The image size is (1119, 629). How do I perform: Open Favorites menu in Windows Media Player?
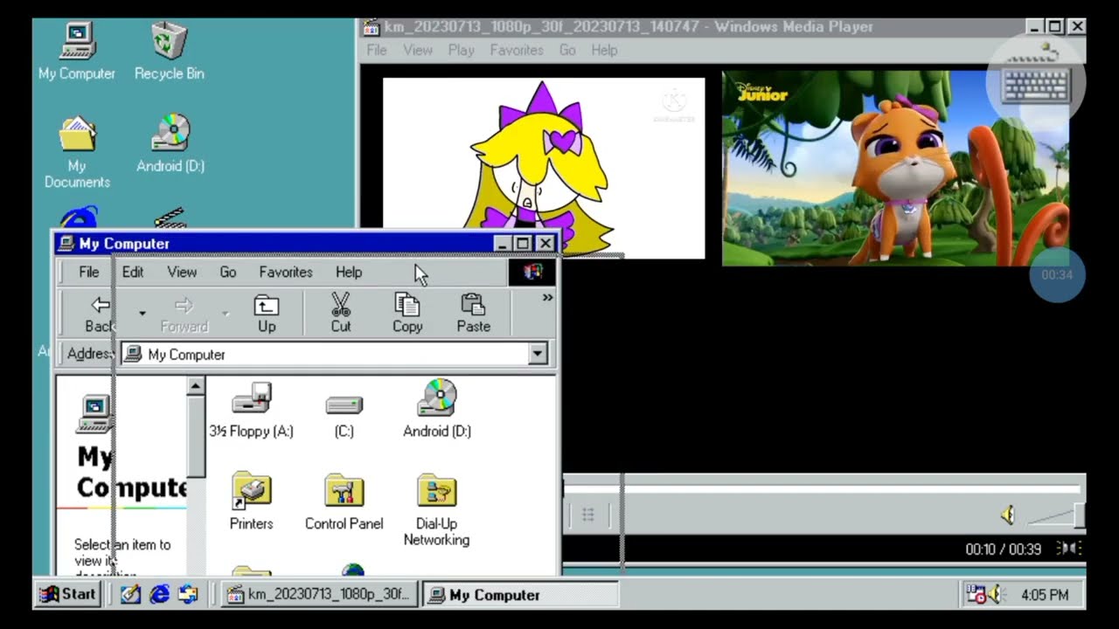click(517, 50)
